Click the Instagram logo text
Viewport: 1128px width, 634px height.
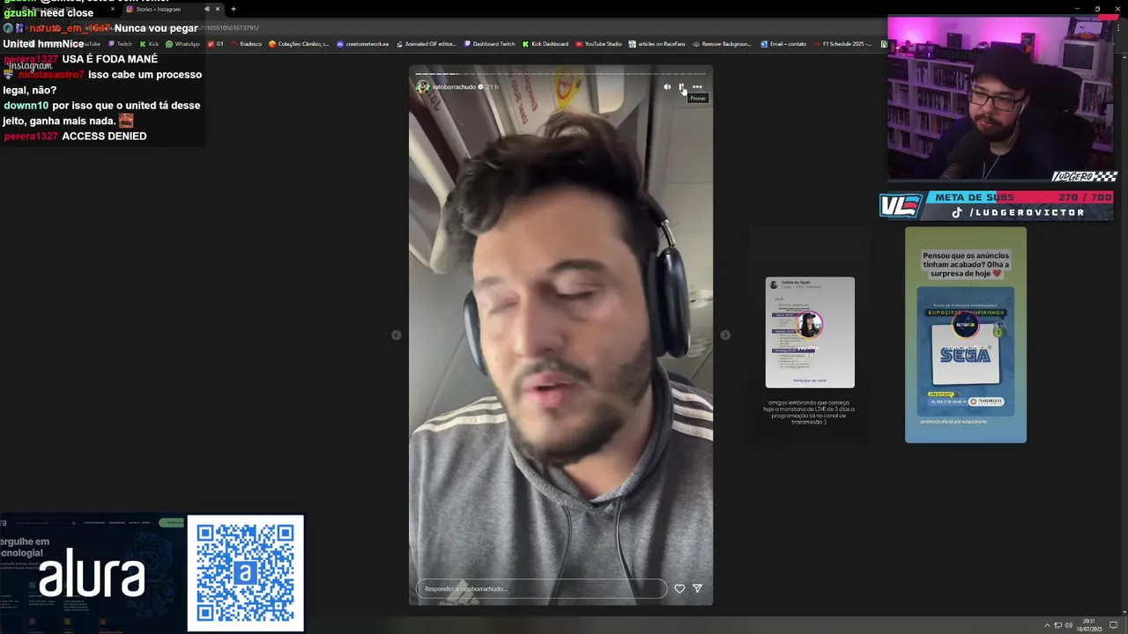pos(31,66)
